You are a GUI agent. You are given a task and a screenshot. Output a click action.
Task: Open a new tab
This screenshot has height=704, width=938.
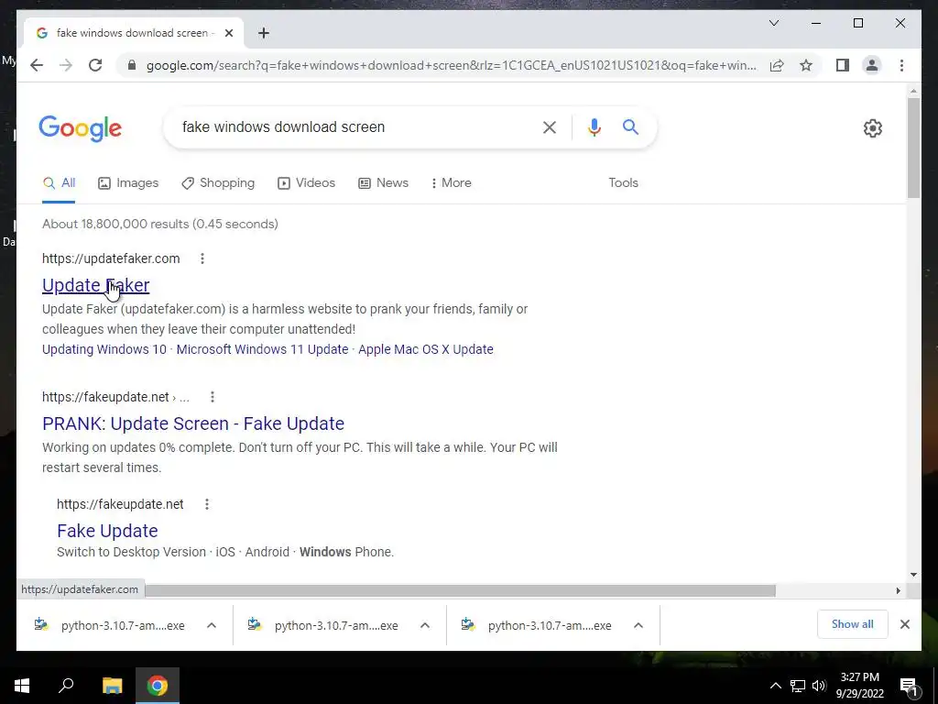(263, 33)
